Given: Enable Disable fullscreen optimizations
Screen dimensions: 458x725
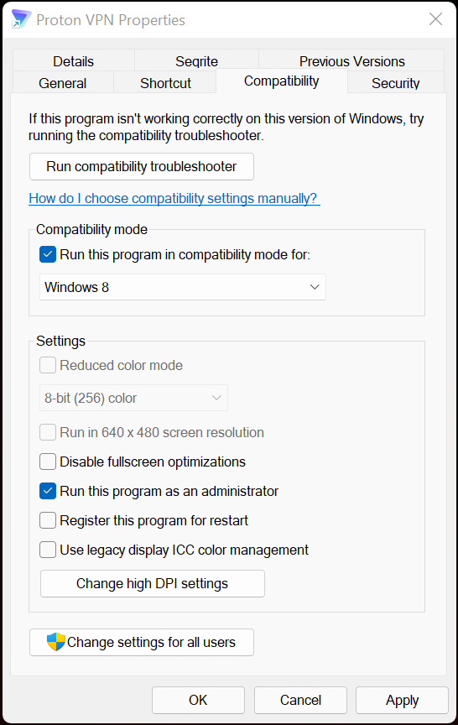Looking at the screenshot, I should pyautogui.click(x=48, y=462).
